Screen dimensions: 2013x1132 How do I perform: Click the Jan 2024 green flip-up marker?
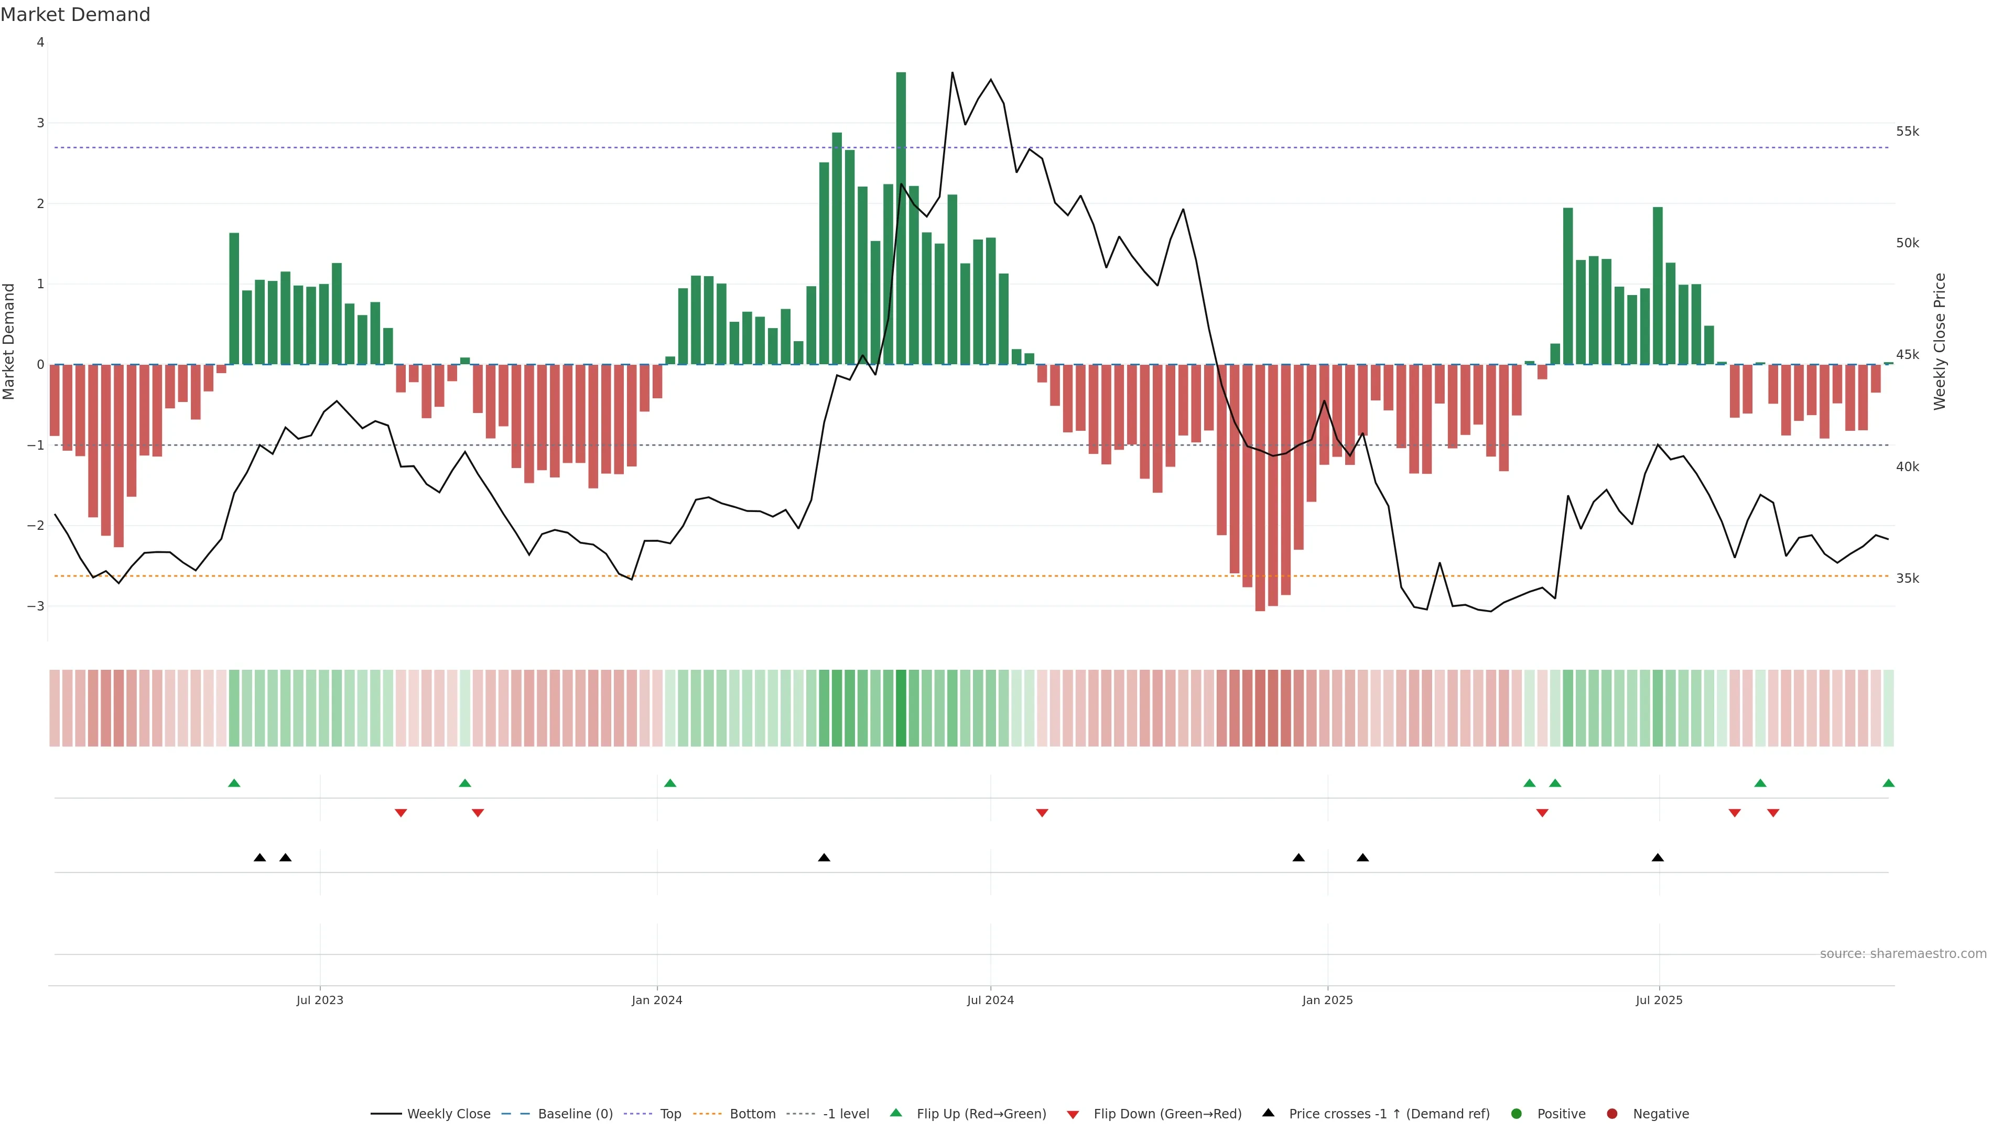tap(670, 783)
